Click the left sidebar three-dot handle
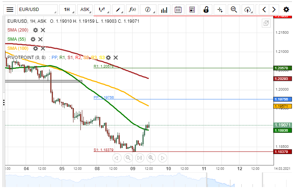This screenshot has height=190, width=296. pos(4,103)
